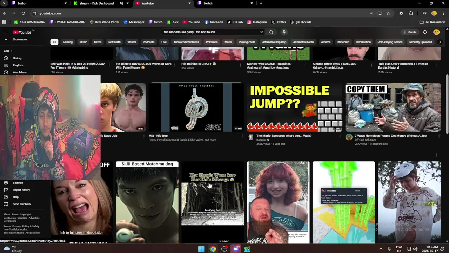
Task: Bookmark this page with star icon
Action: pos(388,13)
